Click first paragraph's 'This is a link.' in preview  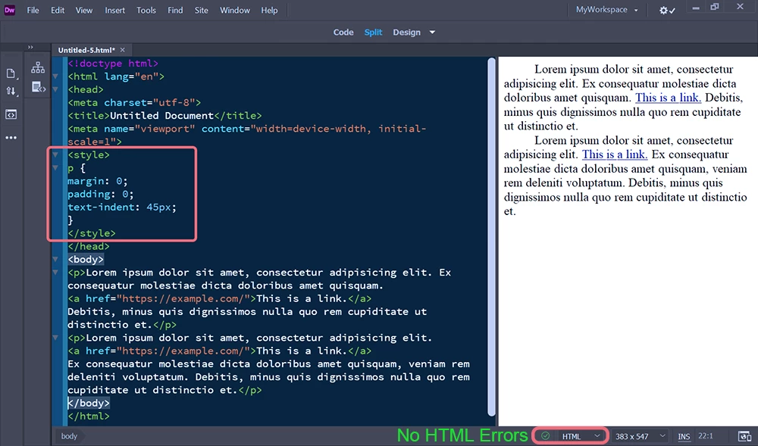click(668, 98)
